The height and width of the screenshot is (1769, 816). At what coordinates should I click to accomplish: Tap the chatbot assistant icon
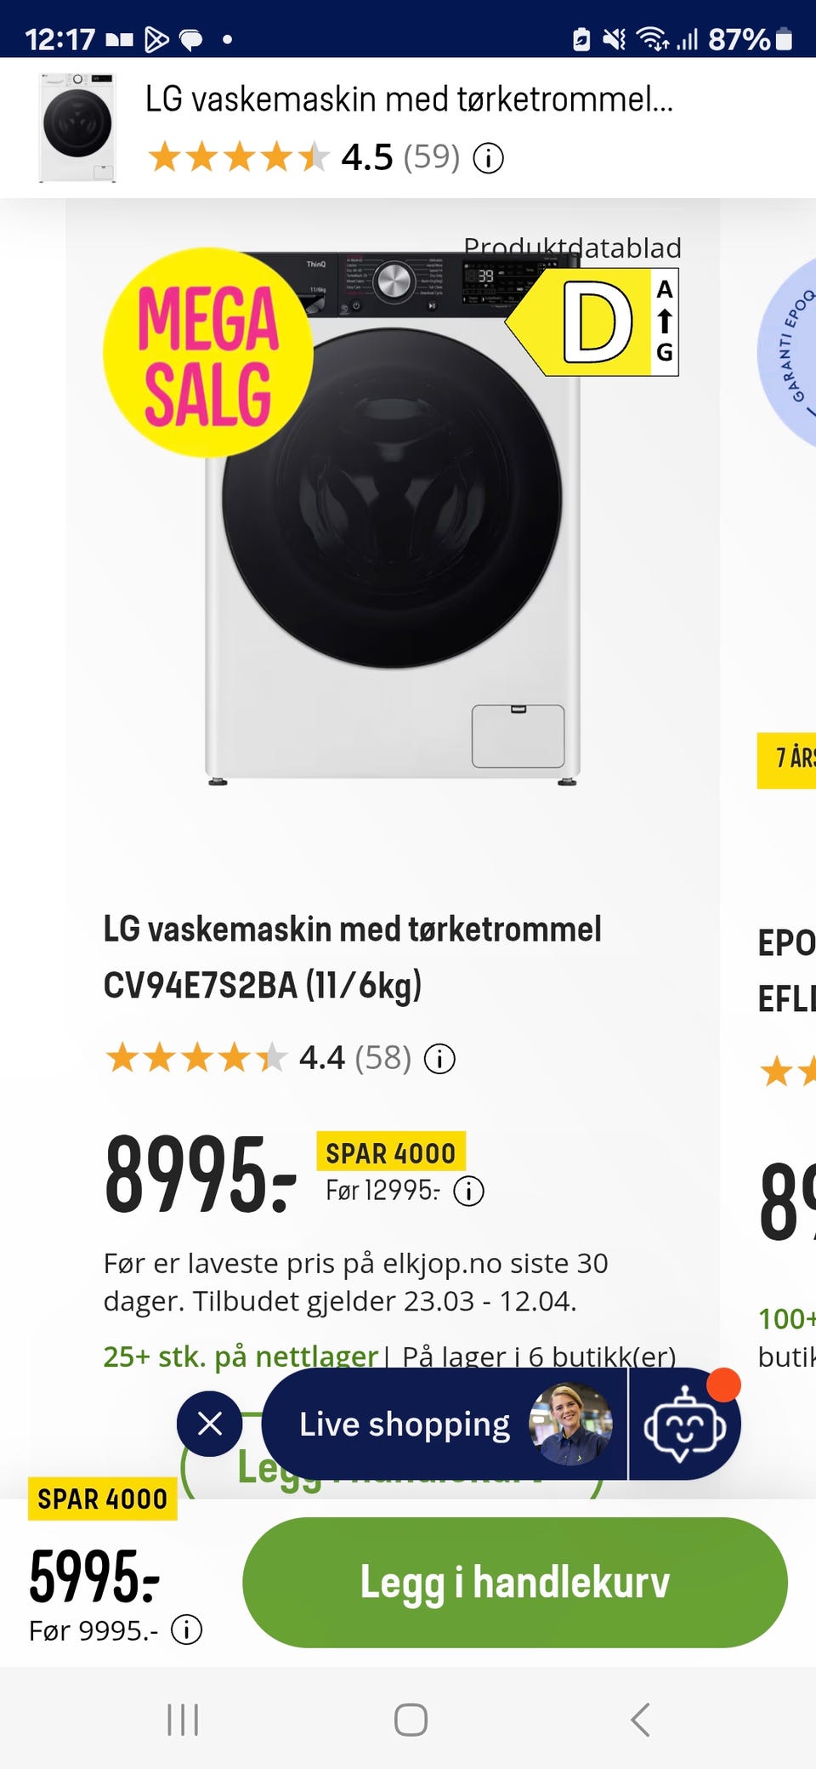(x=684, y=1425)
